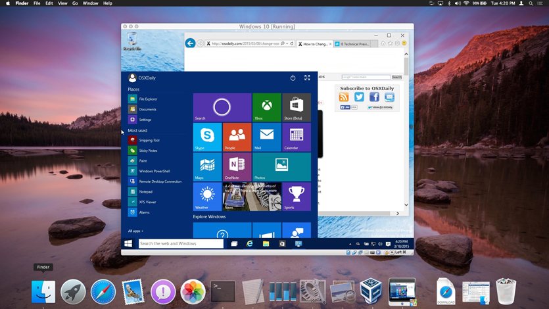Open the Window menu in macOS menu bar
Viewport: 549px width, 309px height.
(x=90, y=3)
